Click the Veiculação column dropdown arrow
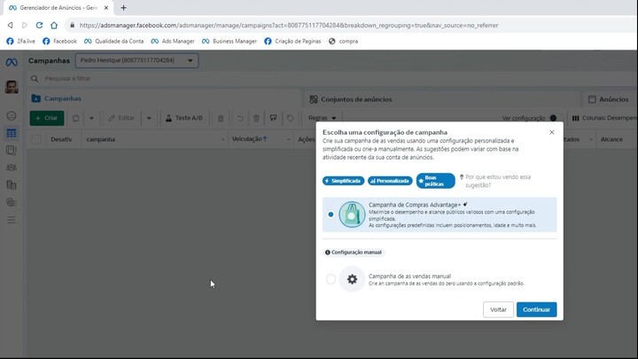Screen dimensions: 638x359 pyautogui.click(x=289, y=140)
